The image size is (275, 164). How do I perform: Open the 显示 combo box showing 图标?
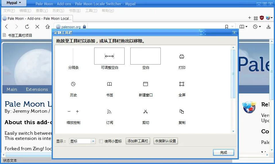(x=82, y=141)
